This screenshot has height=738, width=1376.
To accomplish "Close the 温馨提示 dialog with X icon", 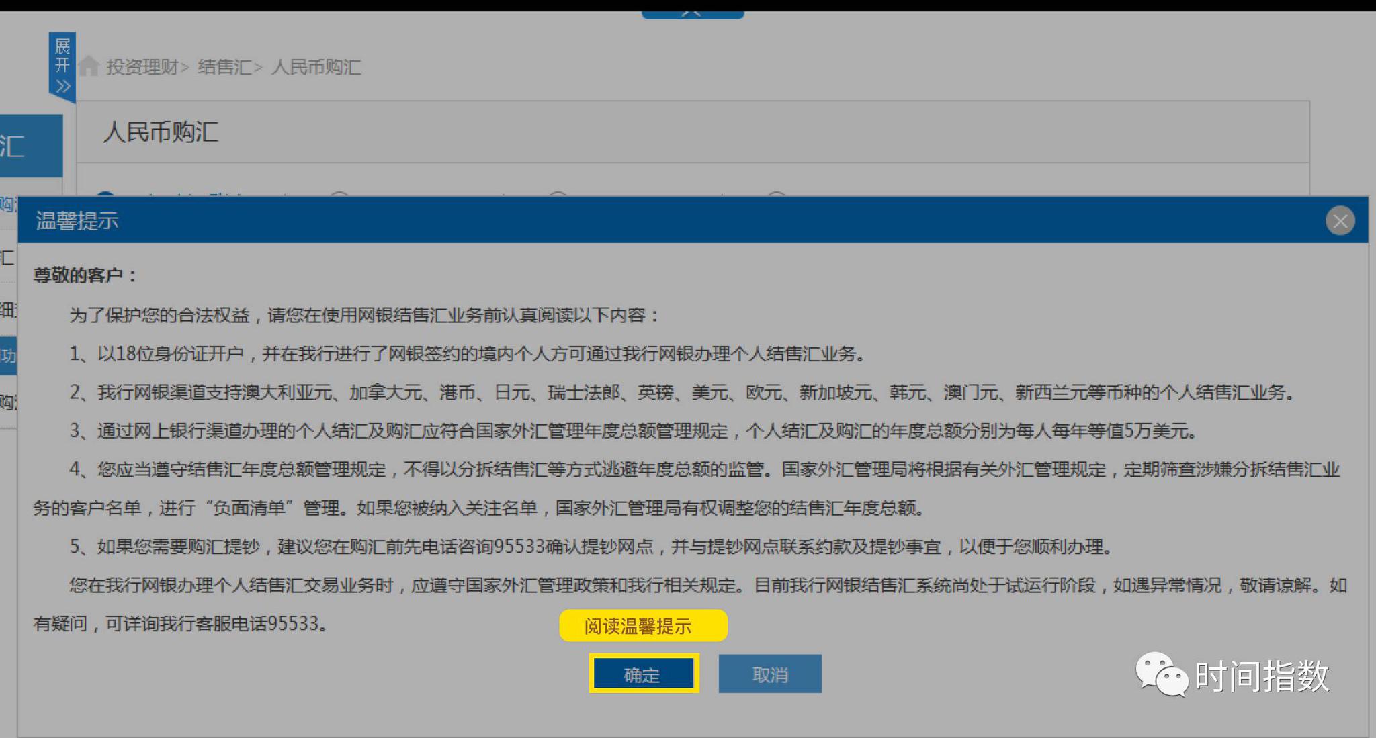I will tap(1340, 221).
